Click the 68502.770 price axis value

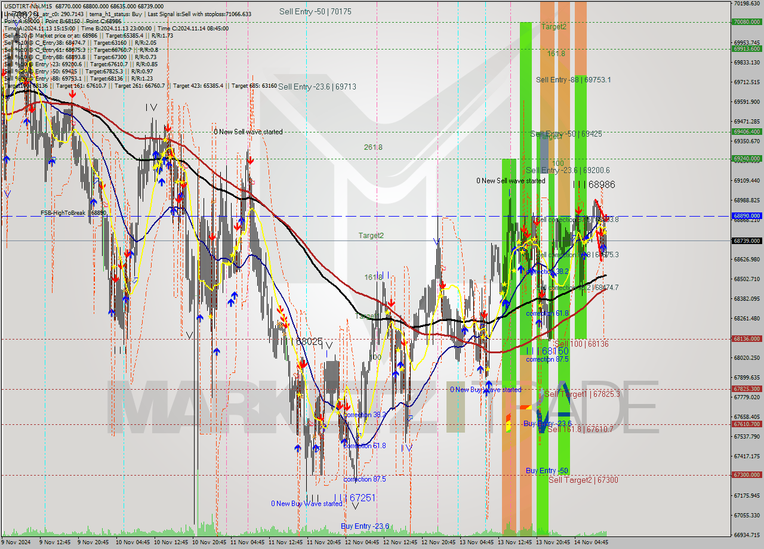(x=746, y=279)
